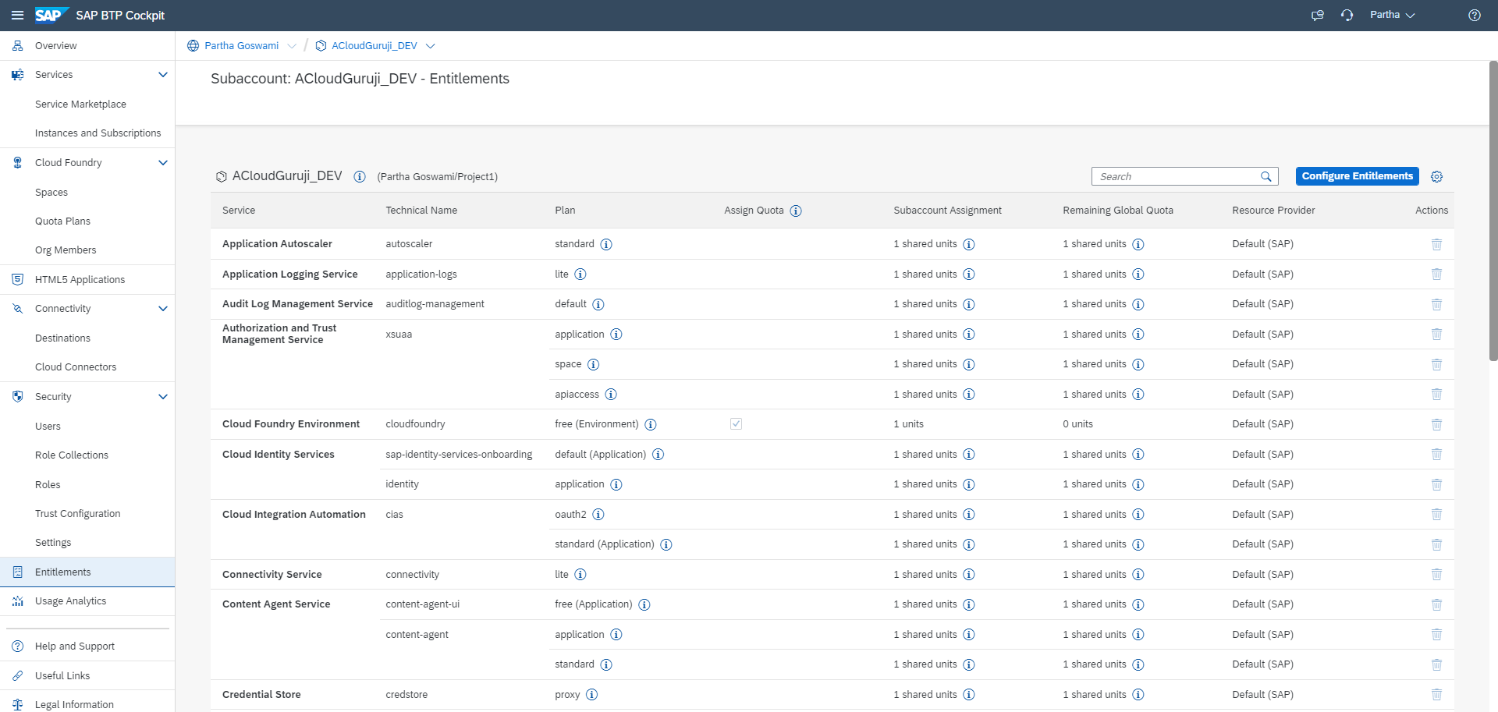The image size is (1498, 712).
Task: Go to Usage Analytics page
Action: (70, 601)
